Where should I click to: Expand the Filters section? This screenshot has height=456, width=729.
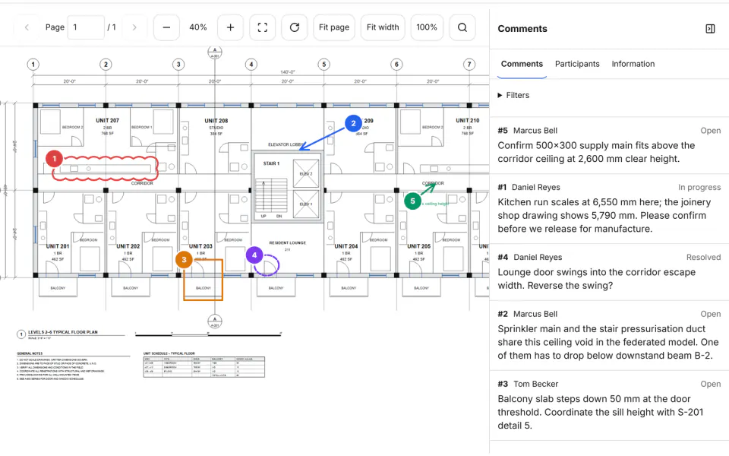[513, 96]
